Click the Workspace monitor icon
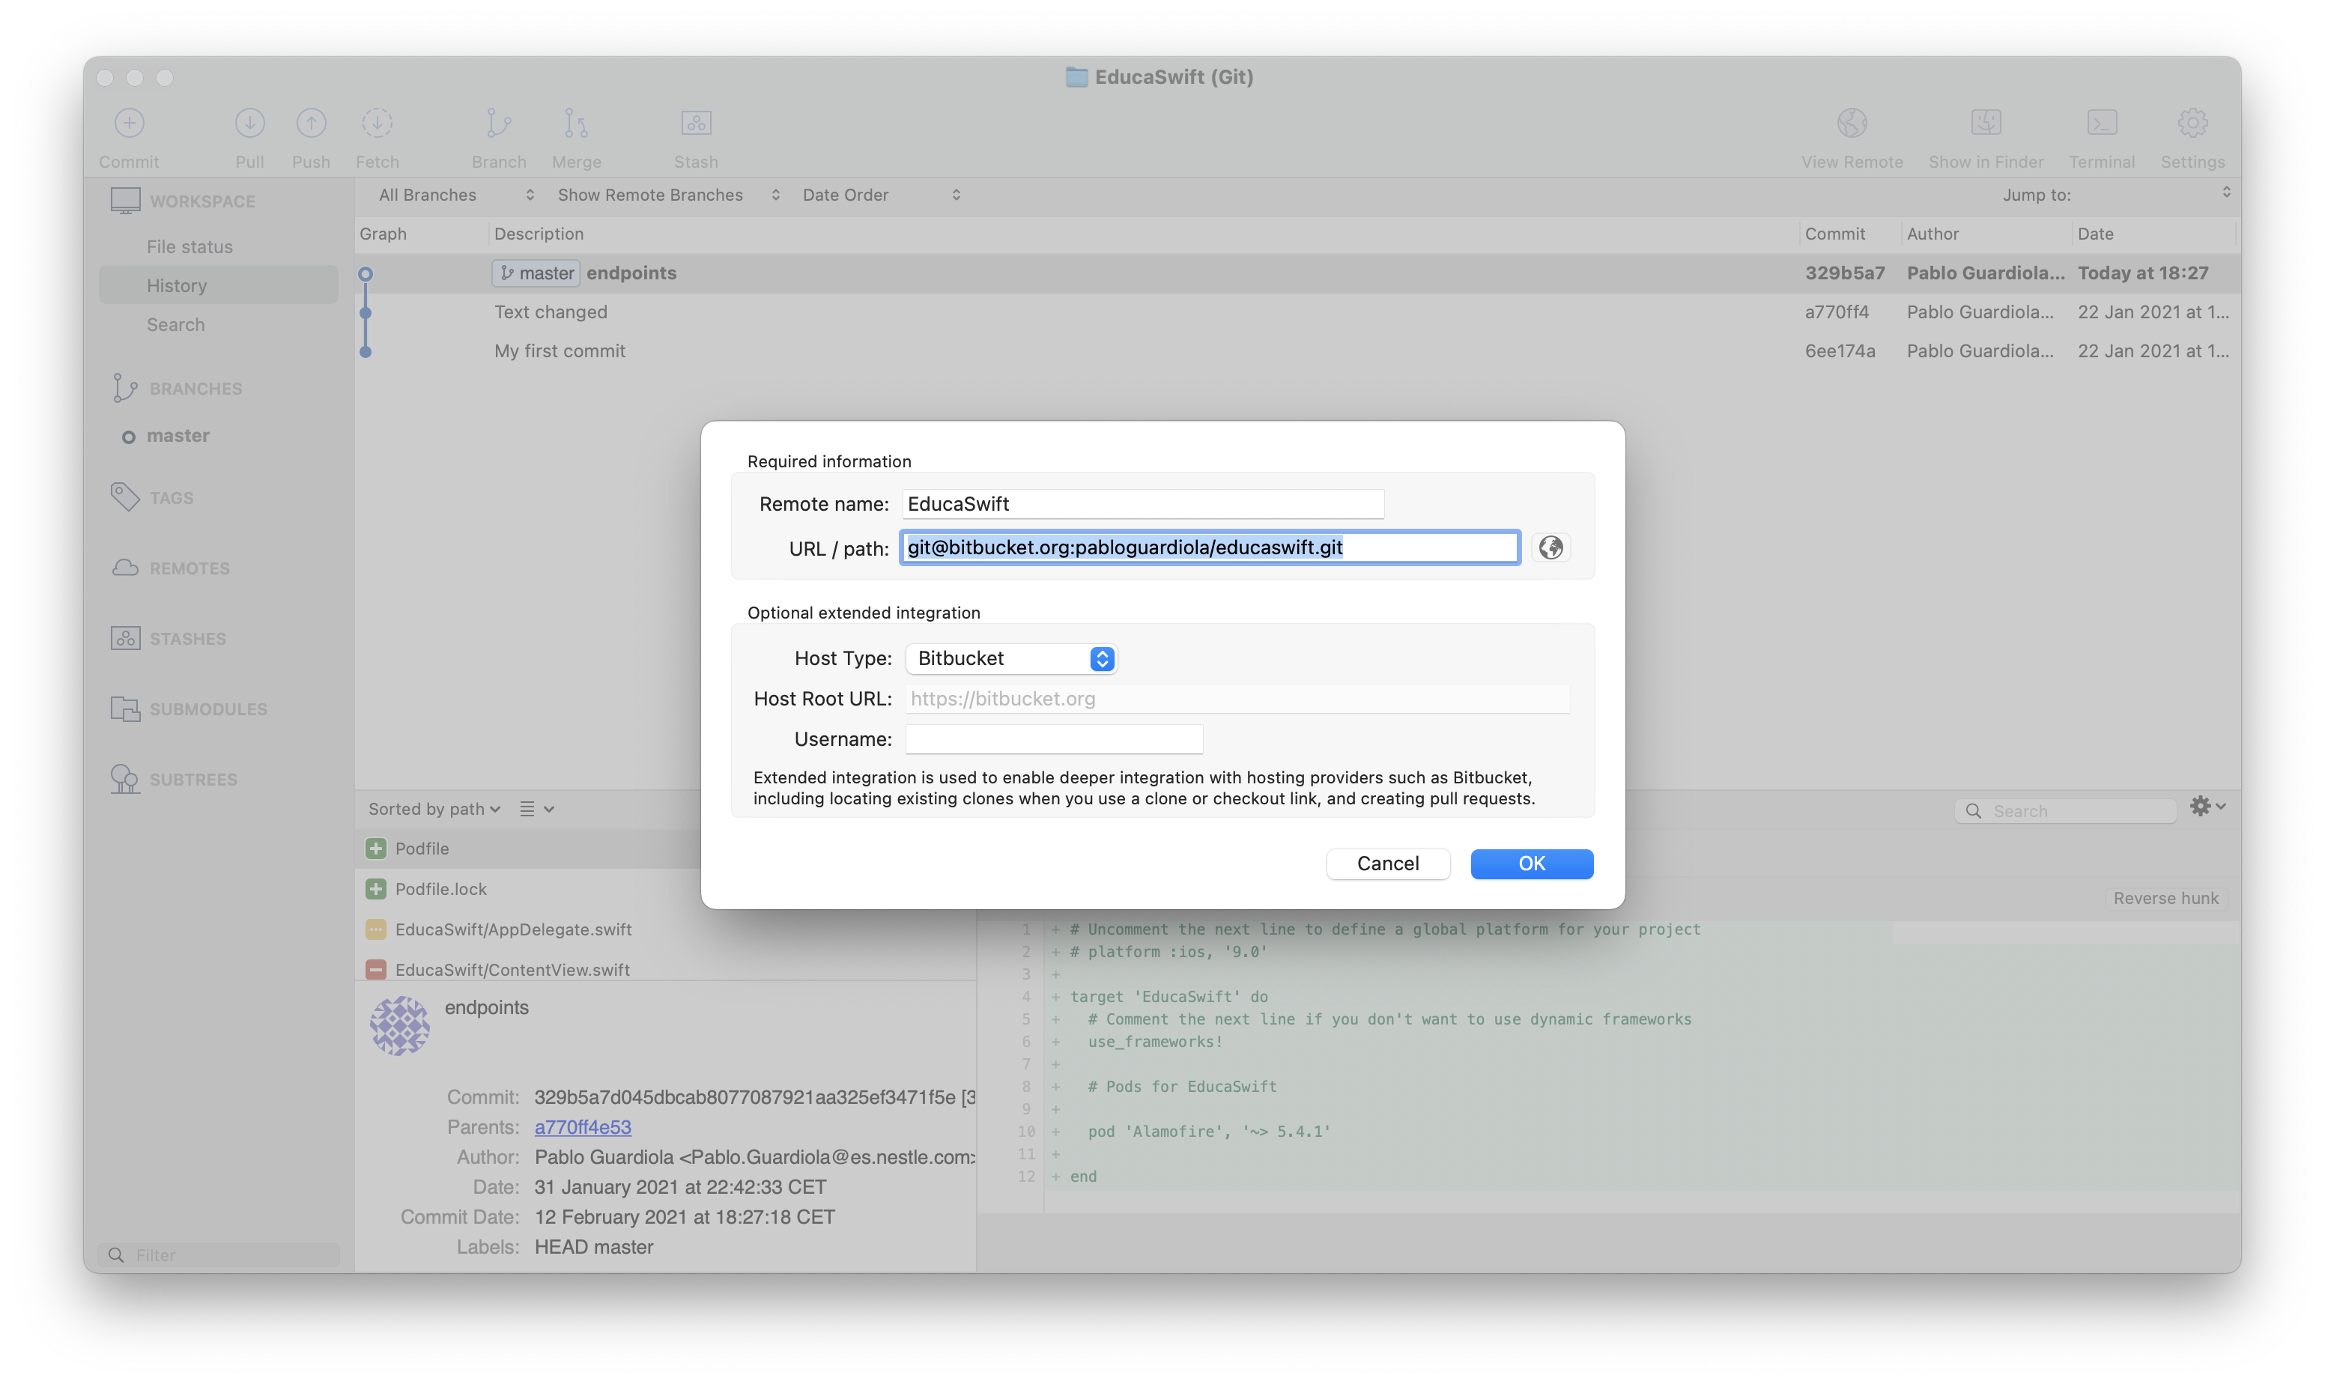The width and height of the screenshot is (2325, 1384). coord(125,201)
